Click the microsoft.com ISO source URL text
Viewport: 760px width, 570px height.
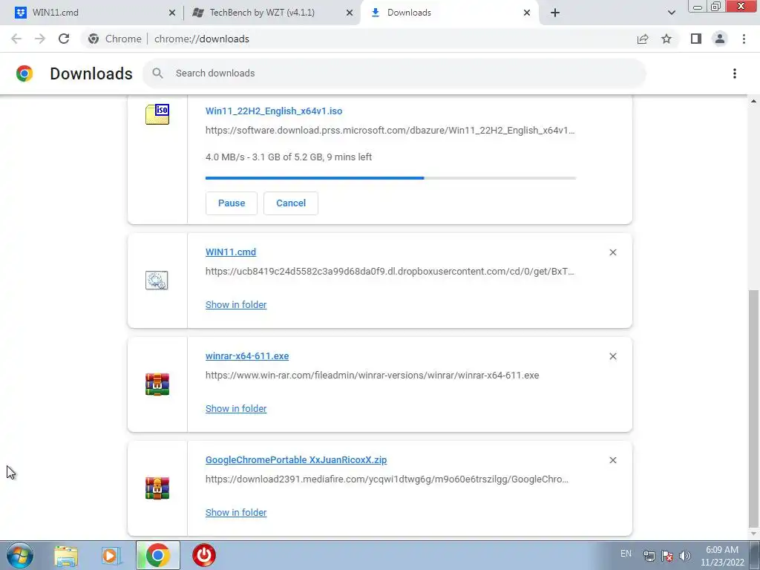click(x=390, y=131)
